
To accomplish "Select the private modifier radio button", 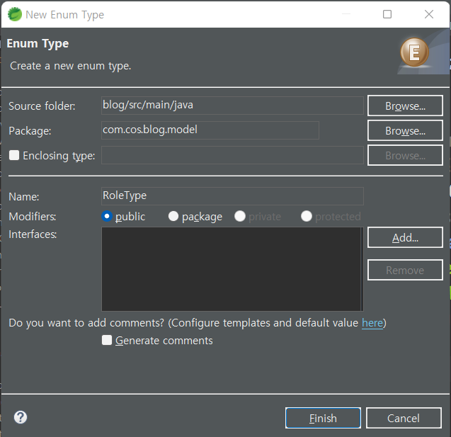I will [x=240, y=216].
